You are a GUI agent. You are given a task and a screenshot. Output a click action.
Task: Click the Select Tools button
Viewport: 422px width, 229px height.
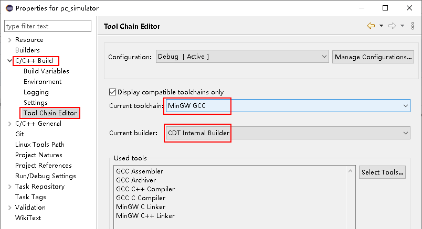click(382, 172)
